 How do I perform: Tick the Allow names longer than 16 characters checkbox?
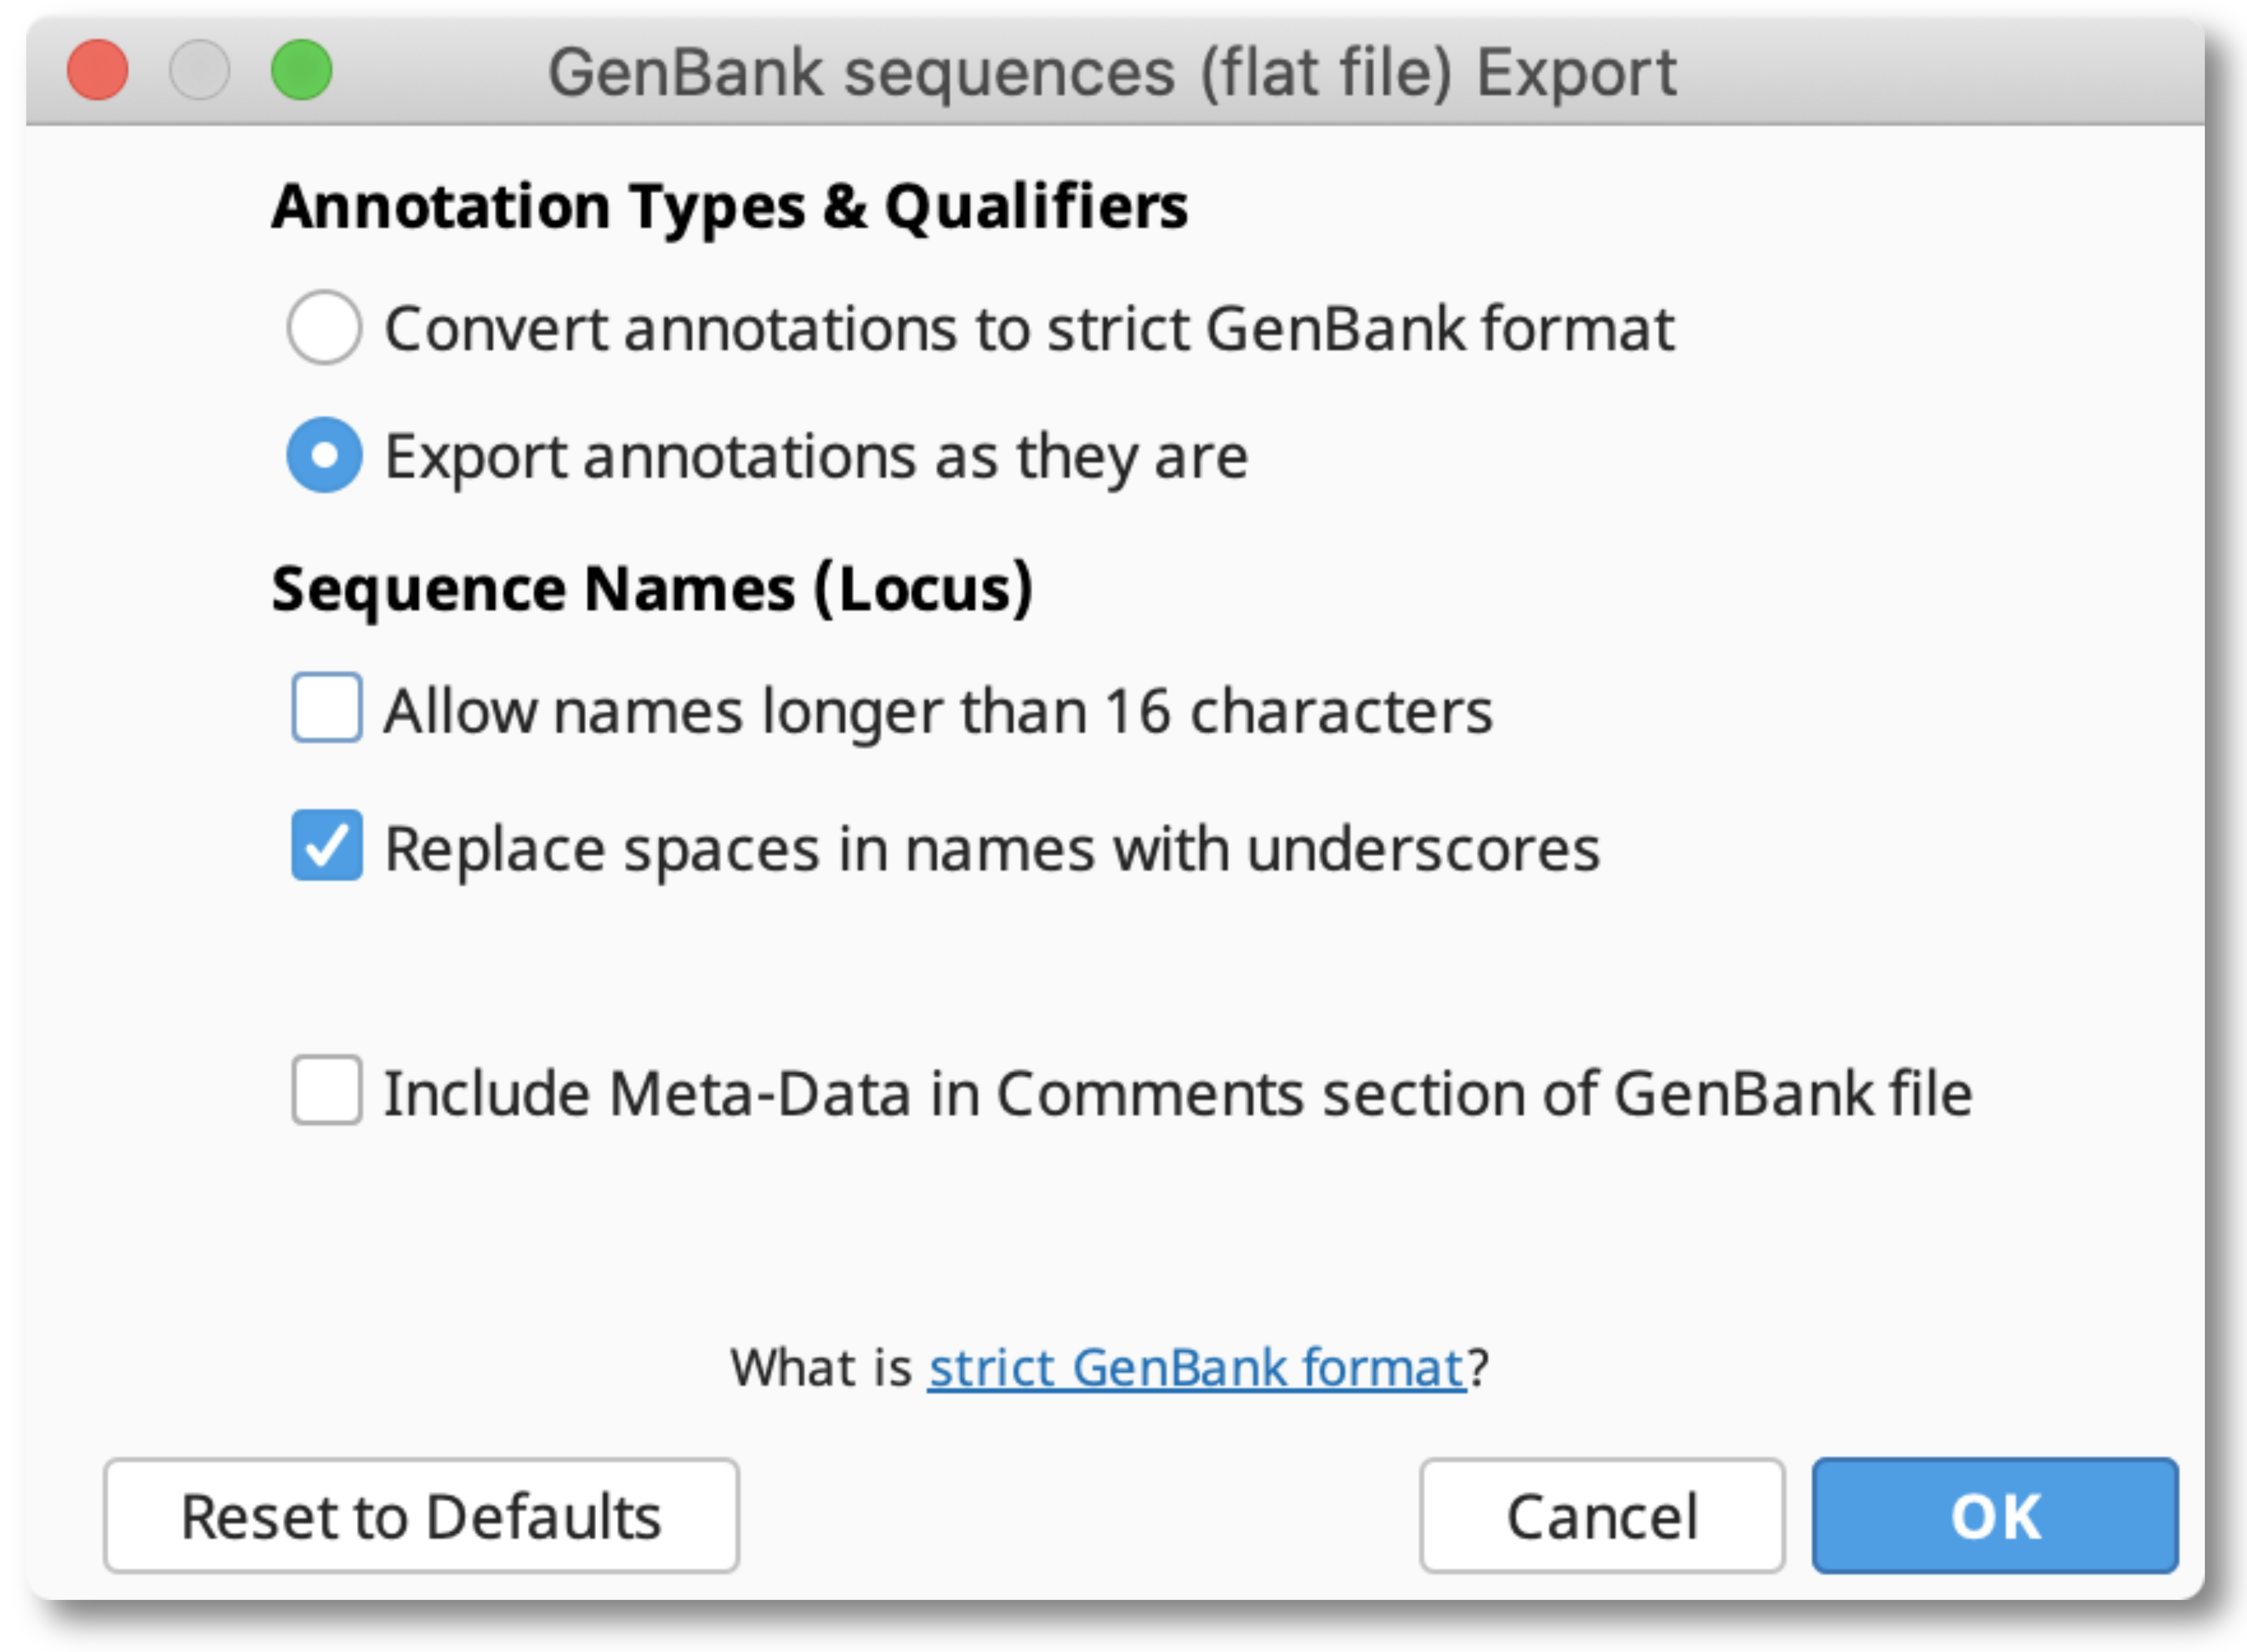click(326, 708)
